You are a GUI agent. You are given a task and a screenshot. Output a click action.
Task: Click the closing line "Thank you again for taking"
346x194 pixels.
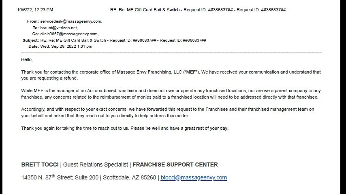(125, 128)
